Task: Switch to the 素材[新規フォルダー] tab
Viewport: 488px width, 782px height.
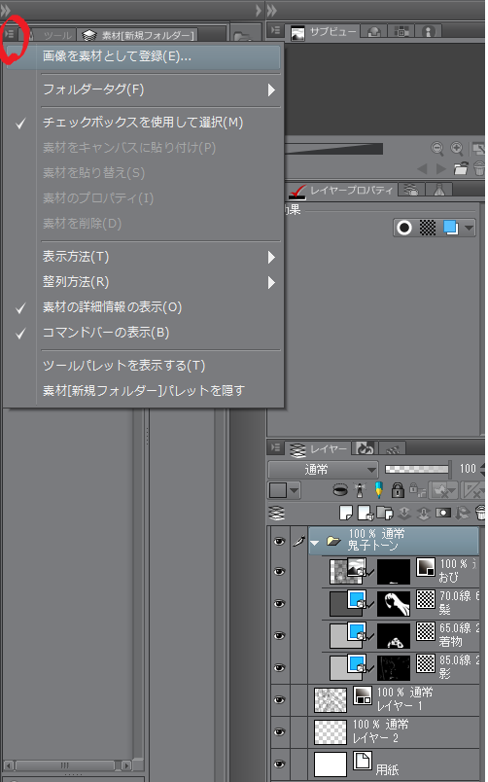Action: tap(139, 35)
